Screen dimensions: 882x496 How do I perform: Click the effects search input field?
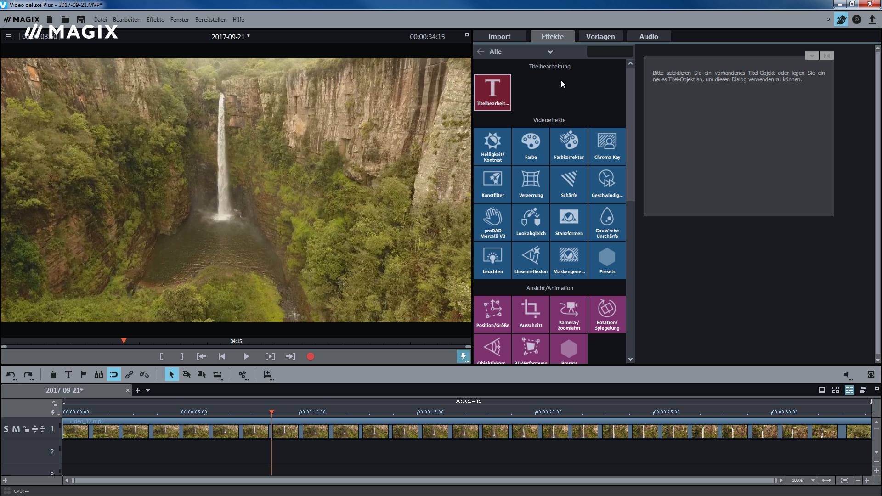[x=610, y=51]
